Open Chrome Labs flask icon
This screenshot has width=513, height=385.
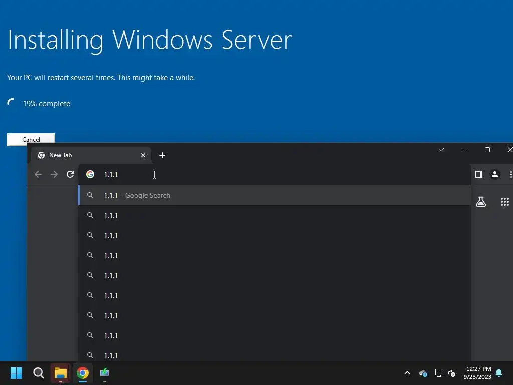tap(481, 202)
